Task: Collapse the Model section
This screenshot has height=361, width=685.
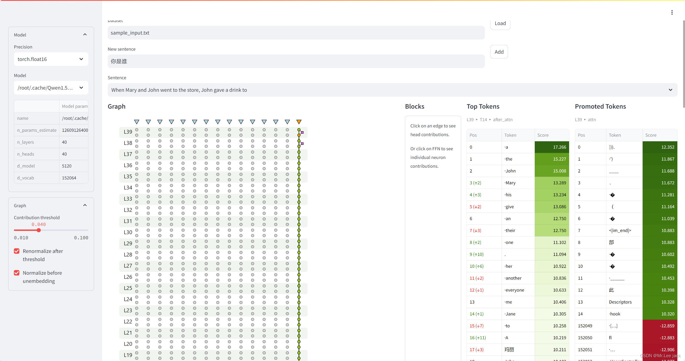Action: click(x=85, y=35)
